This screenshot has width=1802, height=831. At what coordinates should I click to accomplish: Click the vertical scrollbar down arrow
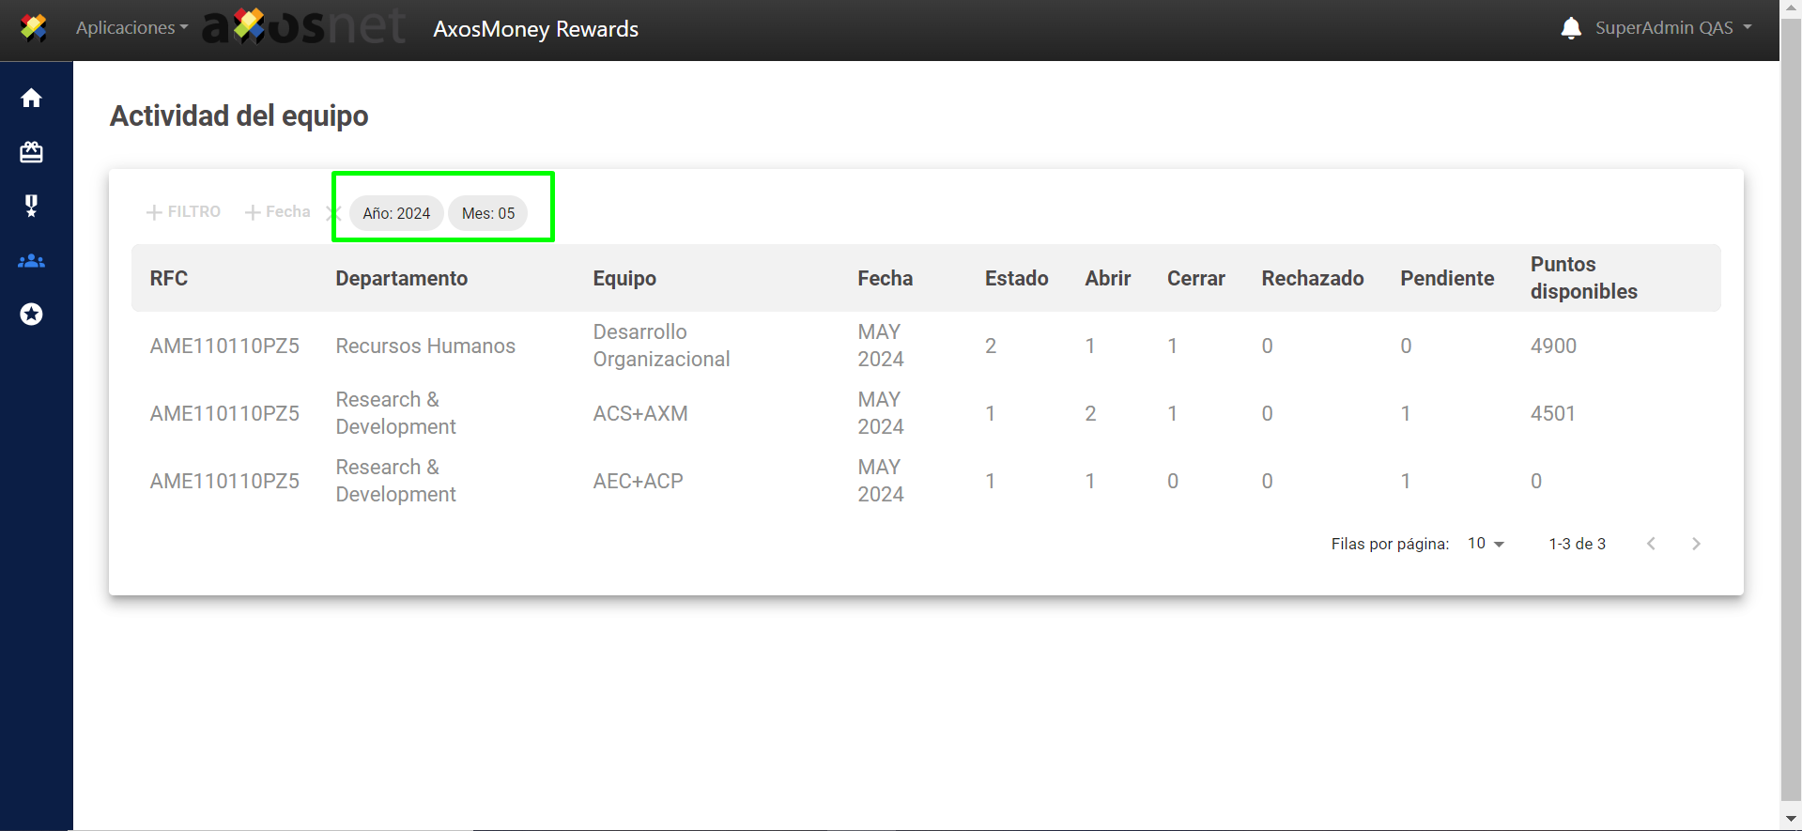pyautogui.click(x=1791, y=820)
